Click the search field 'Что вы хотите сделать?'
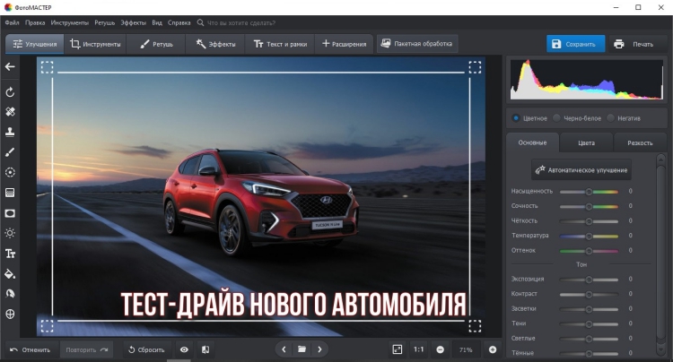 (241, 22)
